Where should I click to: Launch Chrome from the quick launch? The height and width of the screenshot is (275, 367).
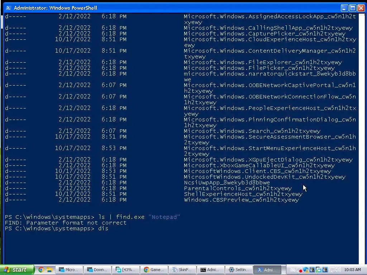pyautogui.click(x=41, y=270)
